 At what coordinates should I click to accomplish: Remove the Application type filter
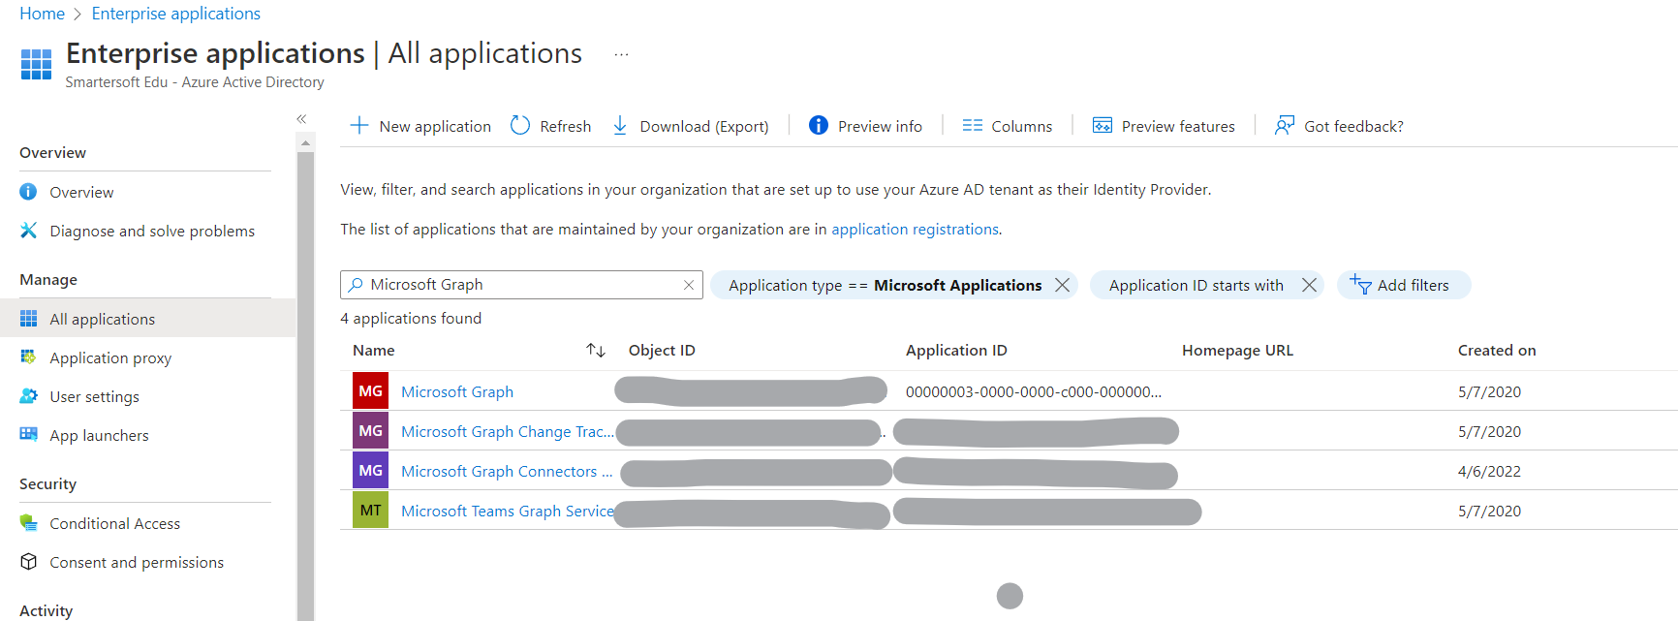[x=1063, y=285]
